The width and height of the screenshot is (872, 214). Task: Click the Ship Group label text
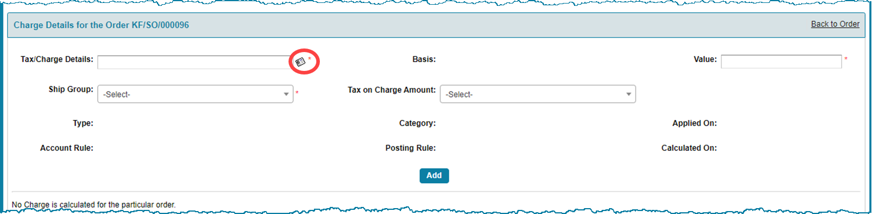[x=71, y=89]
